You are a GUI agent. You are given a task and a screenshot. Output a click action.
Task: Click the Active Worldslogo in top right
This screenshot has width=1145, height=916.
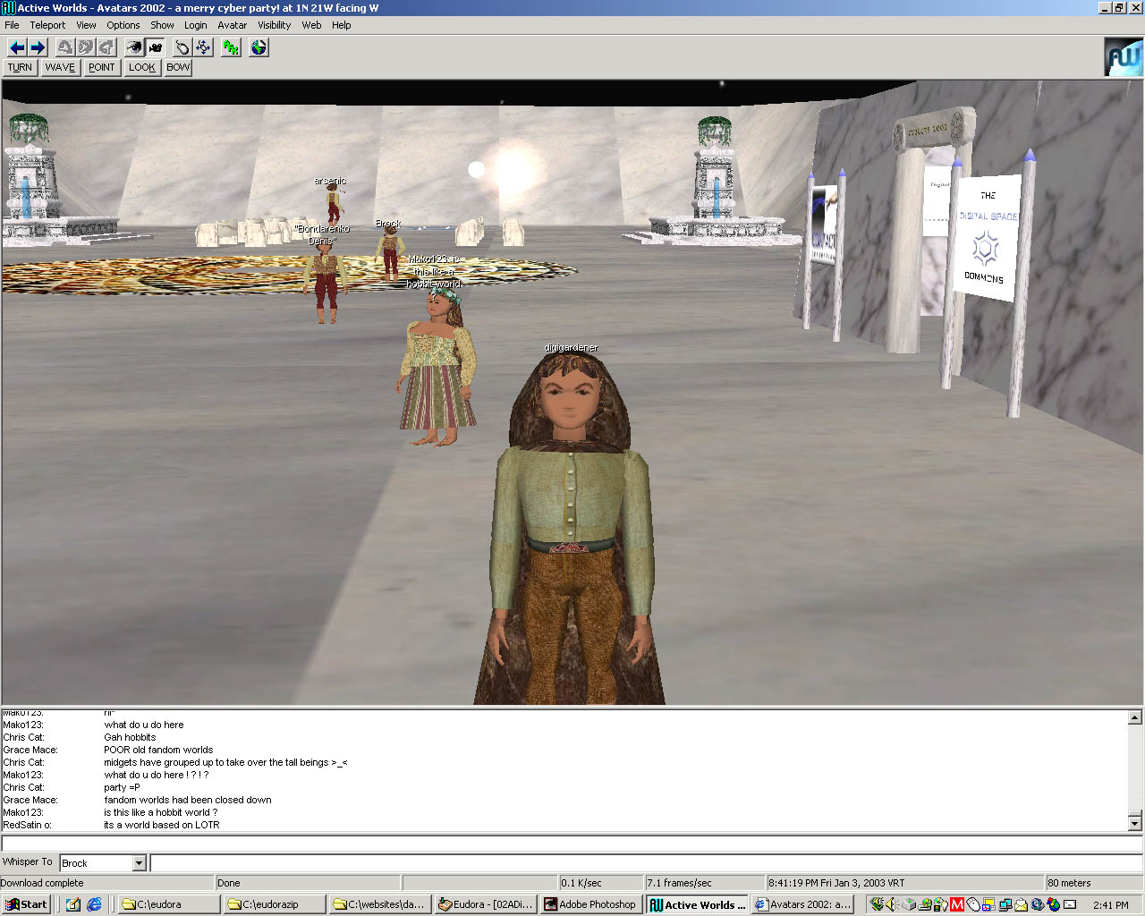click(1124, 57)
